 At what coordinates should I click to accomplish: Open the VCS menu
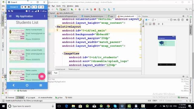[x=64, y=6]
